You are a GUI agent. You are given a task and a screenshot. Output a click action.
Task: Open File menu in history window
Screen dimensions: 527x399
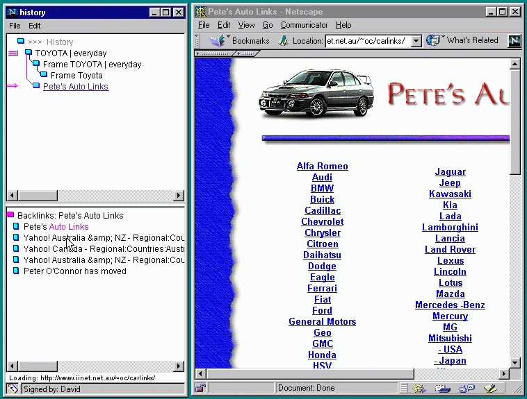(x=15, y=26)
